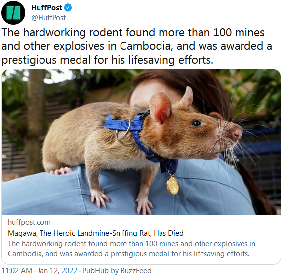Open article titled Magawa, The Heroic Landmine-Sniffing Rat

coord(96,233)
